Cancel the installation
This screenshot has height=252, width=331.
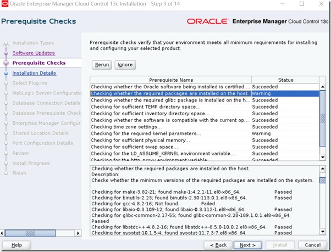coord(313,245)
